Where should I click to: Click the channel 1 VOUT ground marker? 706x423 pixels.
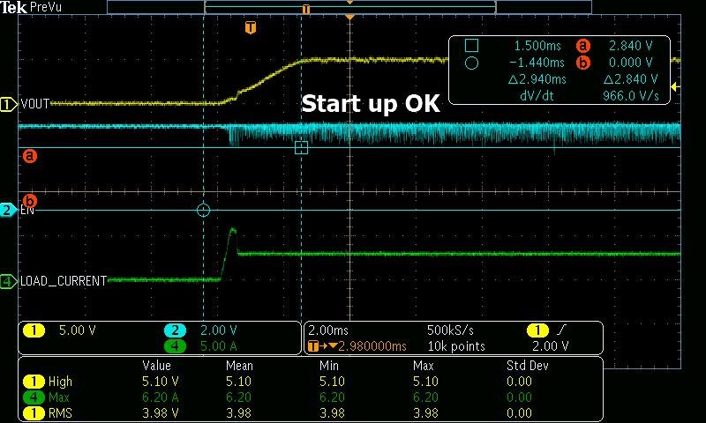[x=8, y=104]
